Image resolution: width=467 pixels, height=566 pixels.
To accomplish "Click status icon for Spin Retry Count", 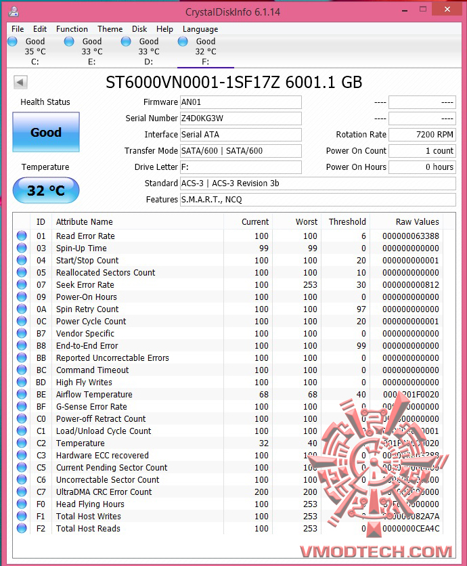I will pos(22,309).
